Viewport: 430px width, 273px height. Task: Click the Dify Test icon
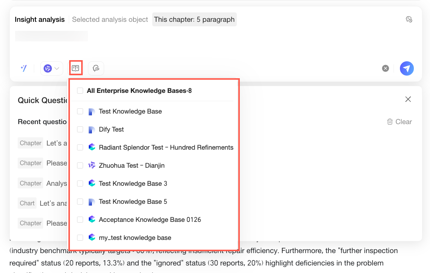(x=92, y=129)
